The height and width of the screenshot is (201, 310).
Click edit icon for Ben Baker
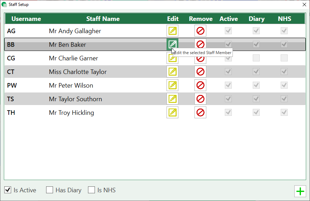[x=172, y=44]
